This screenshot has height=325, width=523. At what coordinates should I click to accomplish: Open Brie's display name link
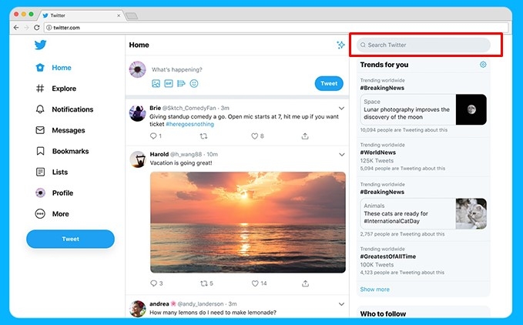pos(155,108)
